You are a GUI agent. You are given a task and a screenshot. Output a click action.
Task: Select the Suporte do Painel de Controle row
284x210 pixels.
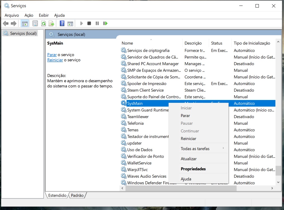198,97
